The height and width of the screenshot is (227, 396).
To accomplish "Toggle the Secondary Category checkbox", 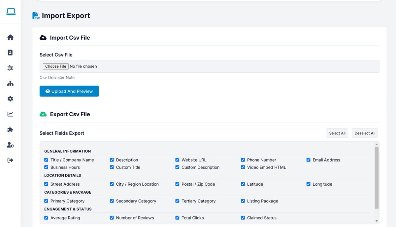I will [112, 201].
